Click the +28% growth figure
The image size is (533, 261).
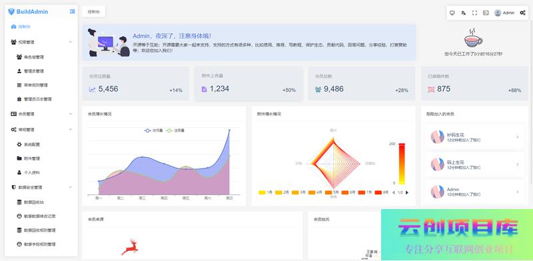[x=402, y=91]
